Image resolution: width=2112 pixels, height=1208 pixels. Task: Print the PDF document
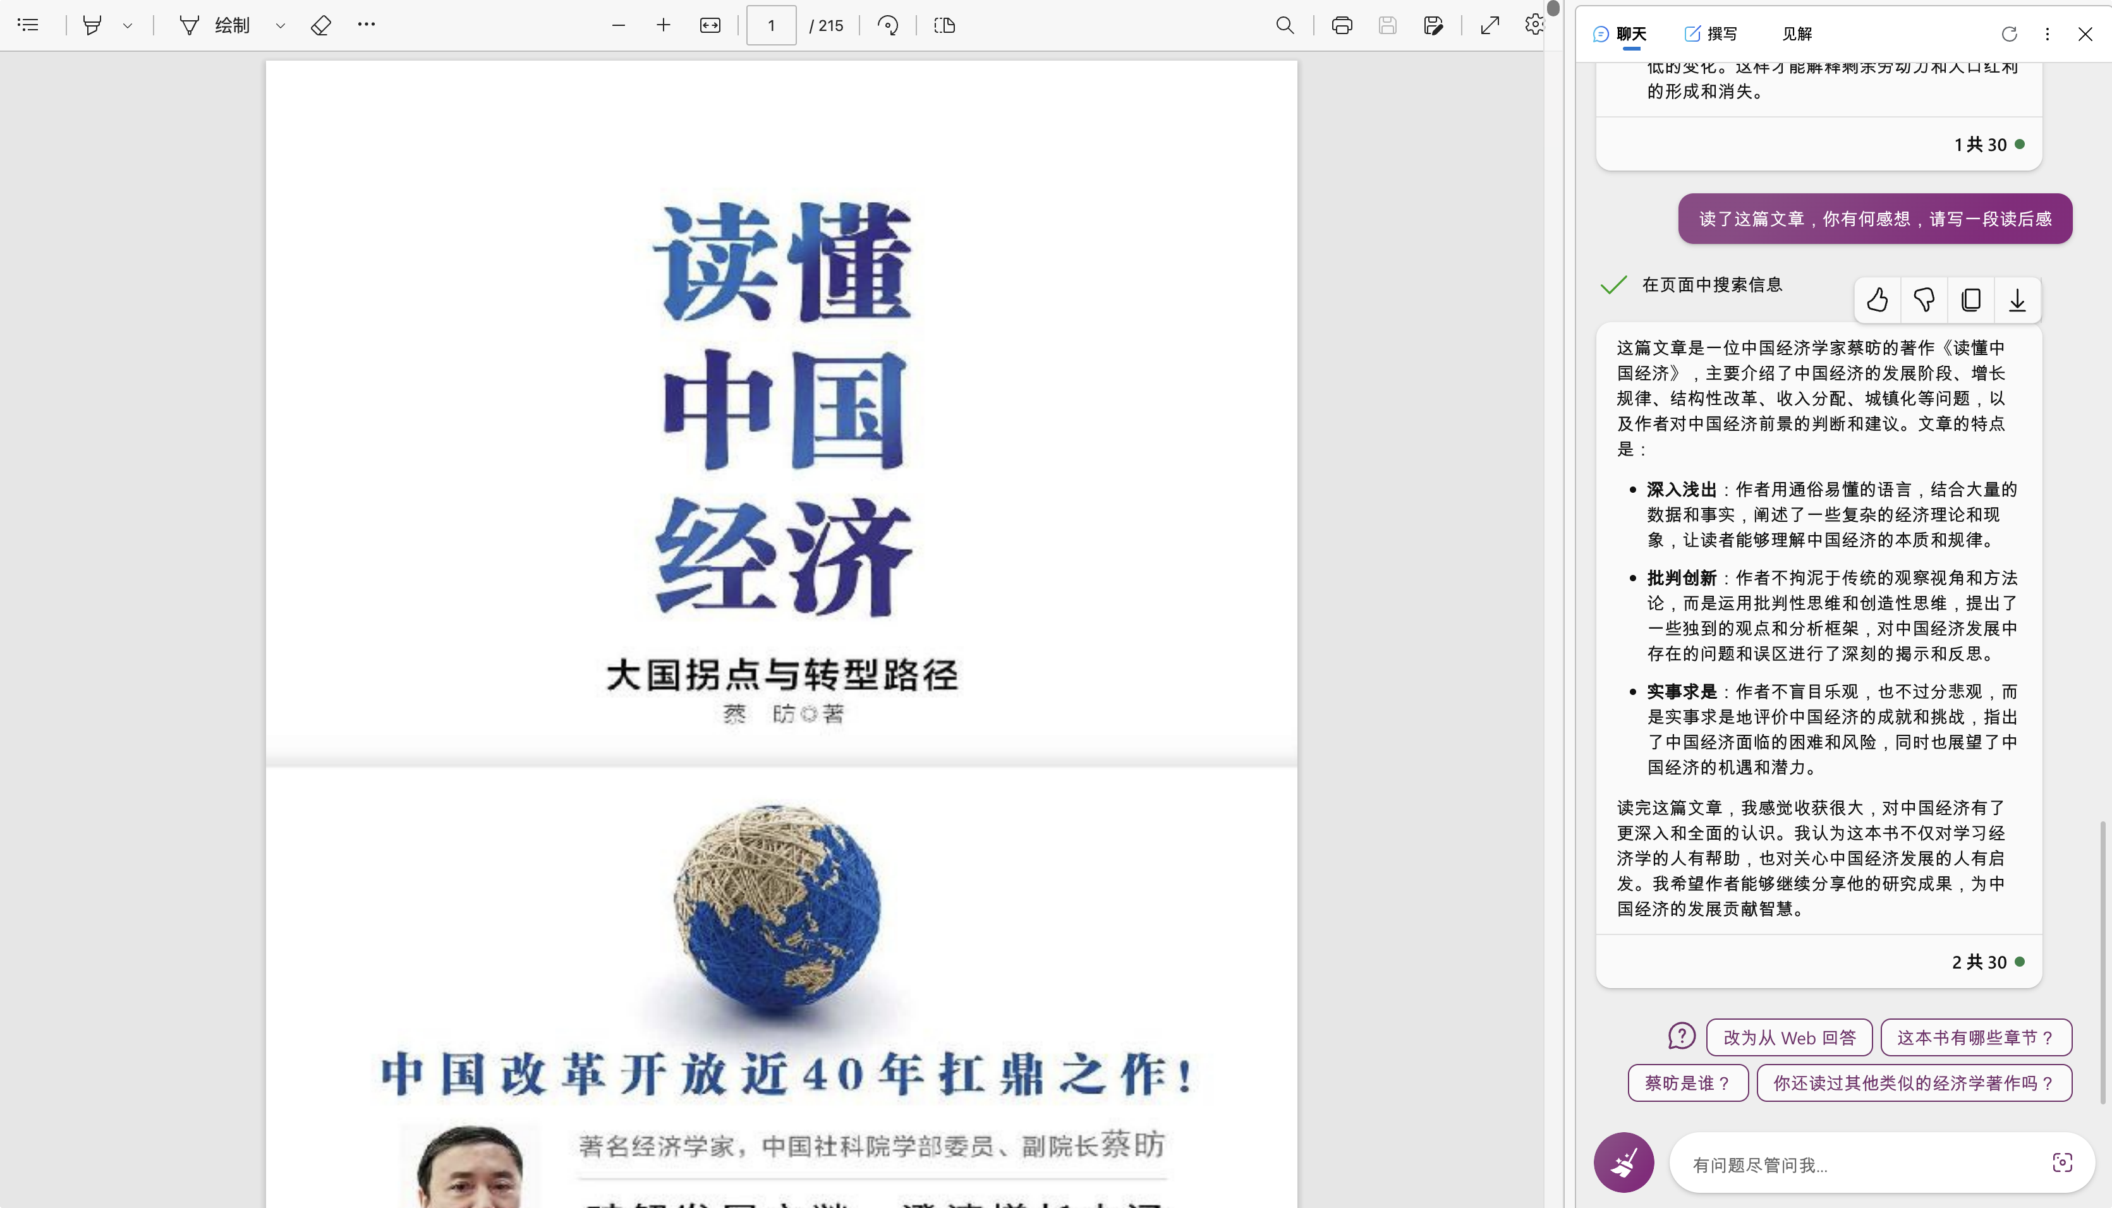pyautogui.click(x=1341, y=25)
